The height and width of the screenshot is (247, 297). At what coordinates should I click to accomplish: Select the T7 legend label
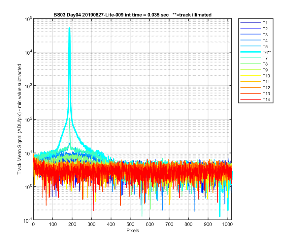pyautogui.click(x=265, y=58)
